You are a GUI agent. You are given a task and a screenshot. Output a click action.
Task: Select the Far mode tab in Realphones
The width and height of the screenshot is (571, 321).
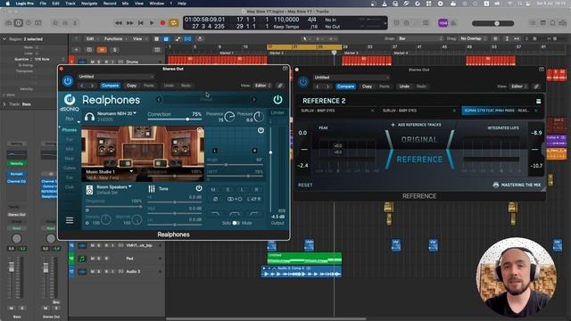tap(70, 139)
